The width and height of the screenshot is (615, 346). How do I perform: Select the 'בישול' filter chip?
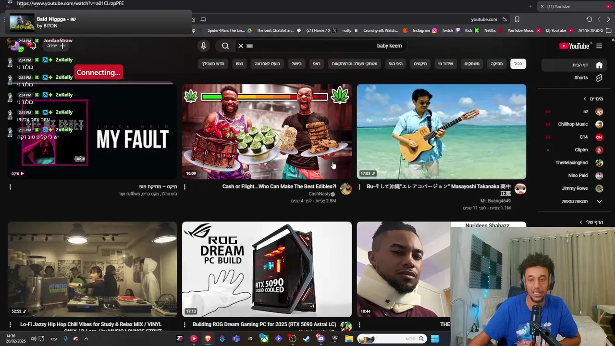[296, 63]
